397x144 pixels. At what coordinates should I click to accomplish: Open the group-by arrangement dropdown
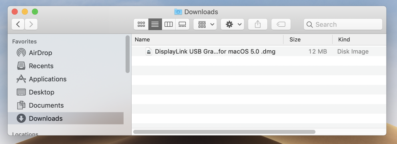click(x=205, y=24)
